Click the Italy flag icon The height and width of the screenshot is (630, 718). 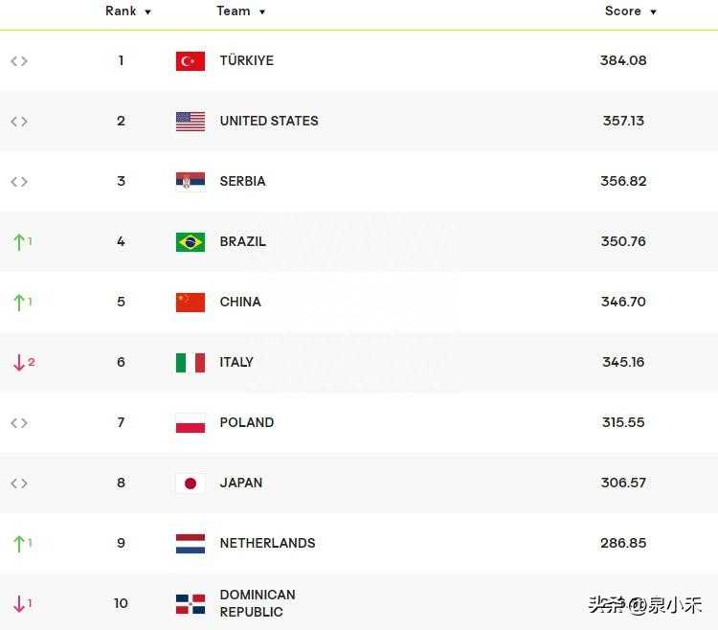click(191, 363)
